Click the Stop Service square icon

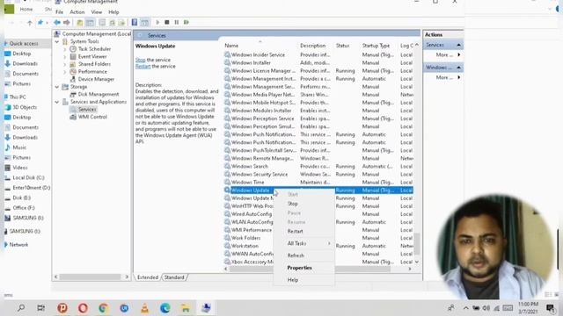[x=167, y=22]
